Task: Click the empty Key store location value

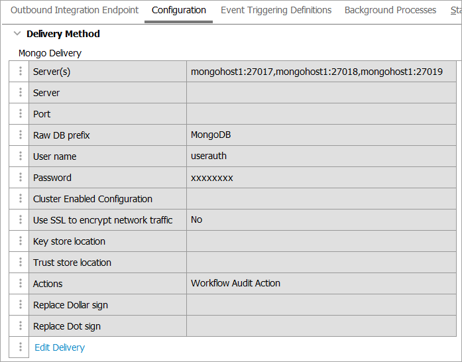Action: (x=321, y=241)
